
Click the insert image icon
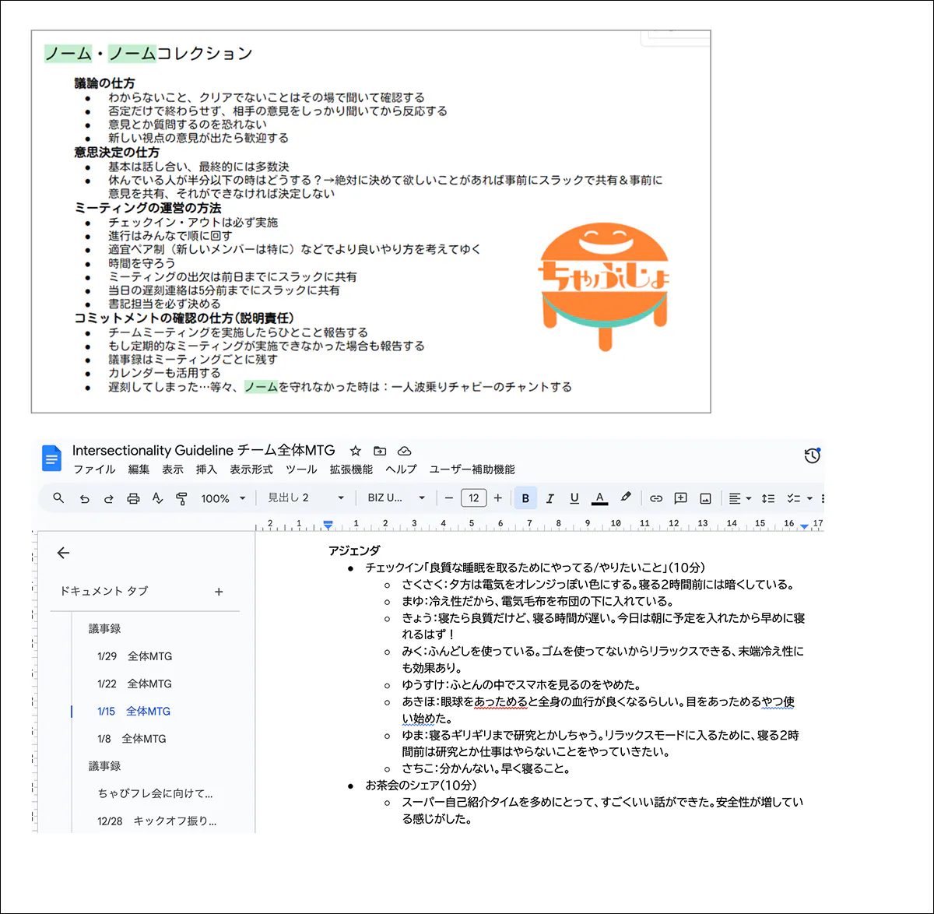coord(705,498)
